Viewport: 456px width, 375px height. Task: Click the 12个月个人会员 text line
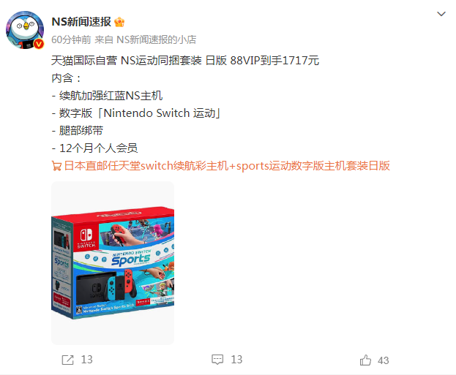click(94, 148)
